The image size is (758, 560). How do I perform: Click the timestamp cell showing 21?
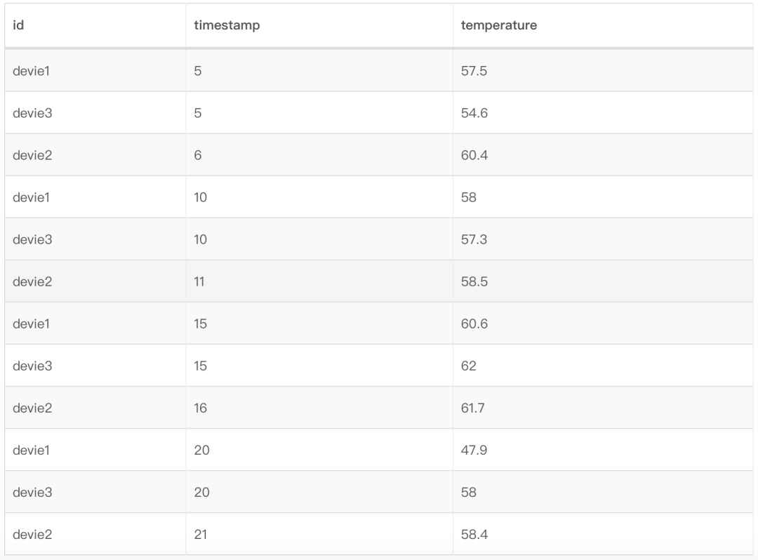(201, 535)
